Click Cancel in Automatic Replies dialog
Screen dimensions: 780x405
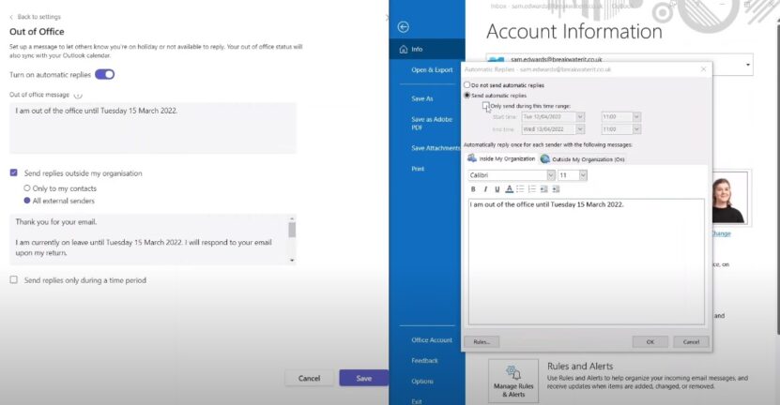pyautogui.click(x=691, y=342)
